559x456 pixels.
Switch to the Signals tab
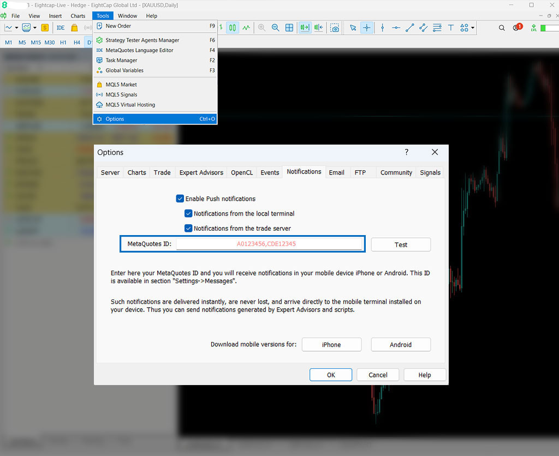coord(430,172)
